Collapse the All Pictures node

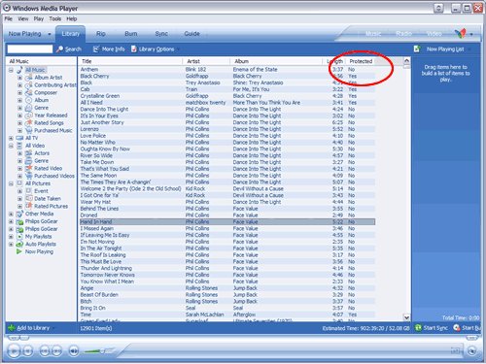click(x=11, y=183)
